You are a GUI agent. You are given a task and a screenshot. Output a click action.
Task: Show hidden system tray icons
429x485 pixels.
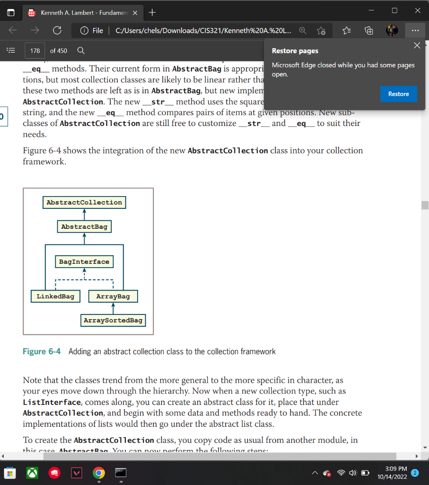tap(315, 473)
